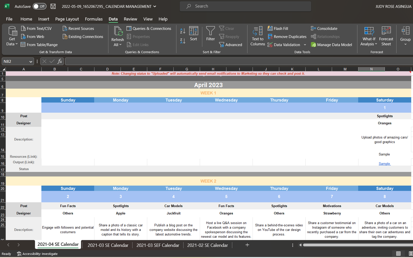This screenshot has height=258, width=413.
Task: Select the 2021-04 SE Calendar sheet tab
Action: [x=58, y=244]
